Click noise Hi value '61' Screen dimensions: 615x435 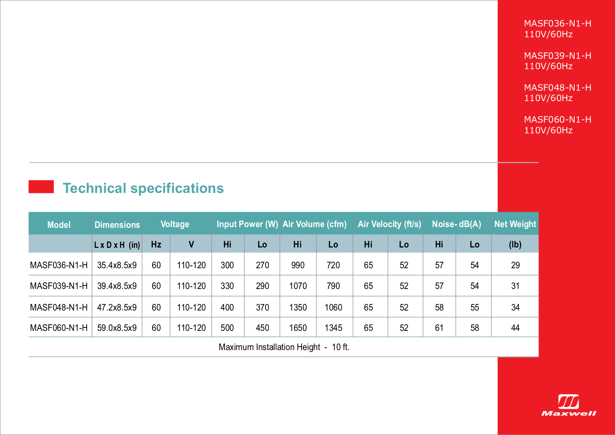[439, 328]
